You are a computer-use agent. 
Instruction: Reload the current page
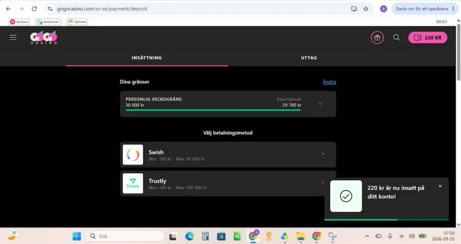coord(34,9)
